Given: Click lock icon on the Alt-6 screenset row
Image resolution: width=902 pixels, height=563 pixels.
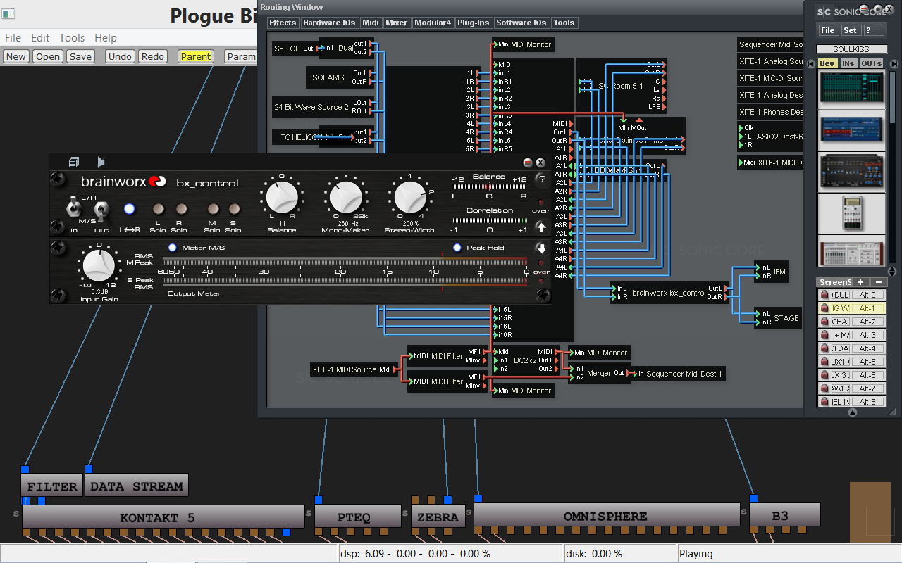Looking at the screenshot, I should tap(824, 375).
